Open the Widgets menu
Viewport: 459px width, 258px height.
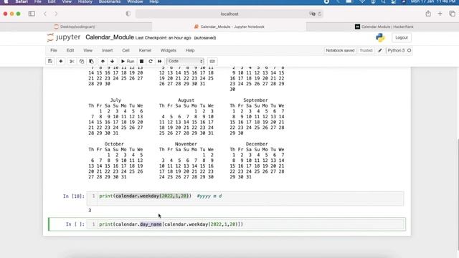pos(169,50)
